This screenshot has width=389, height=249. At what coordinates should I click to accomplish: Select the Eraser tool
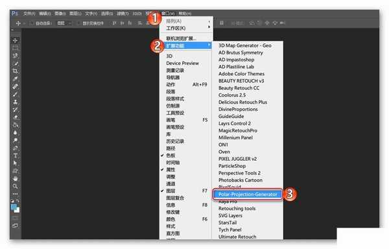(x=15, y=117)
